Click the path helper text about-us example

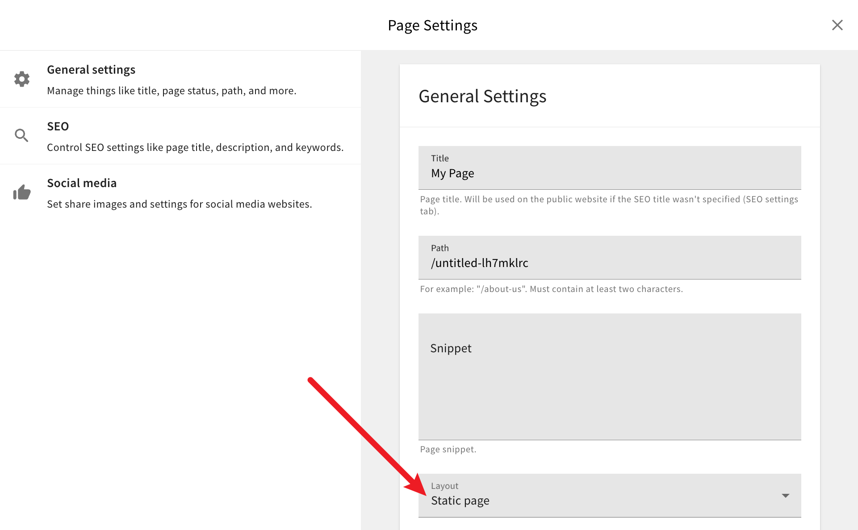point(551,288)
